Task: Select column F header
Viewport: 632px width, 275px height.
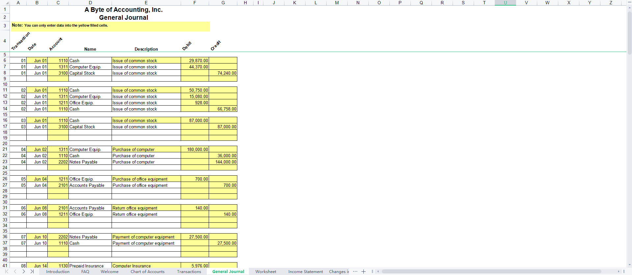Action: click(195, 3)
